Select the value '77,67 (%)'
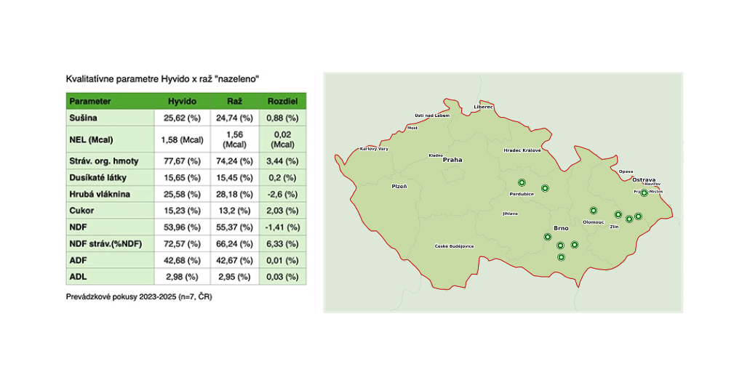Screen dimensions: 742x385 tap(182, 161)
